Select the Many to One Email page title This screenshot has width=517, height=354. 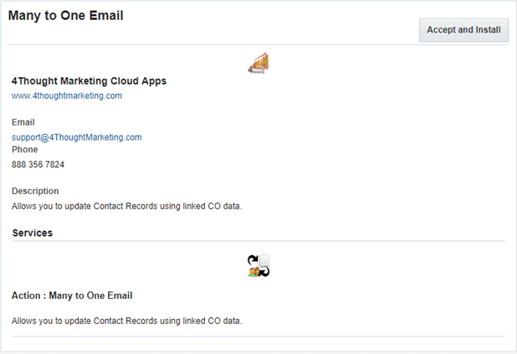point(65,16)
